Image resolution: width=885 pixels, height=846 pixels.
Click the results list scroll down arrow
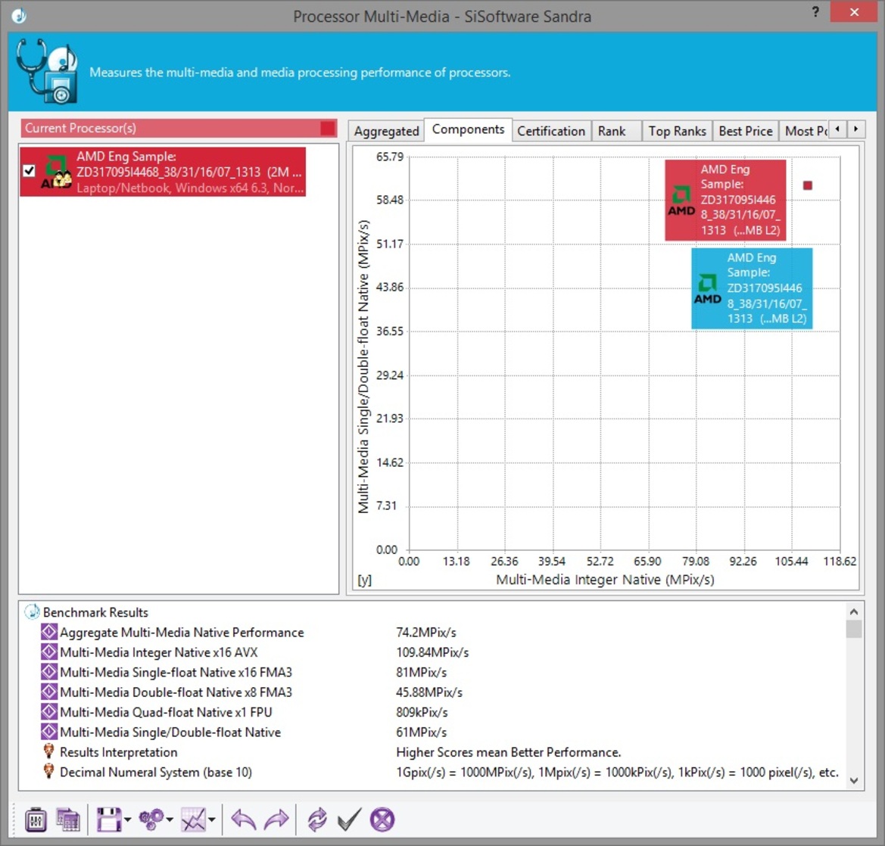click(854, 781)
